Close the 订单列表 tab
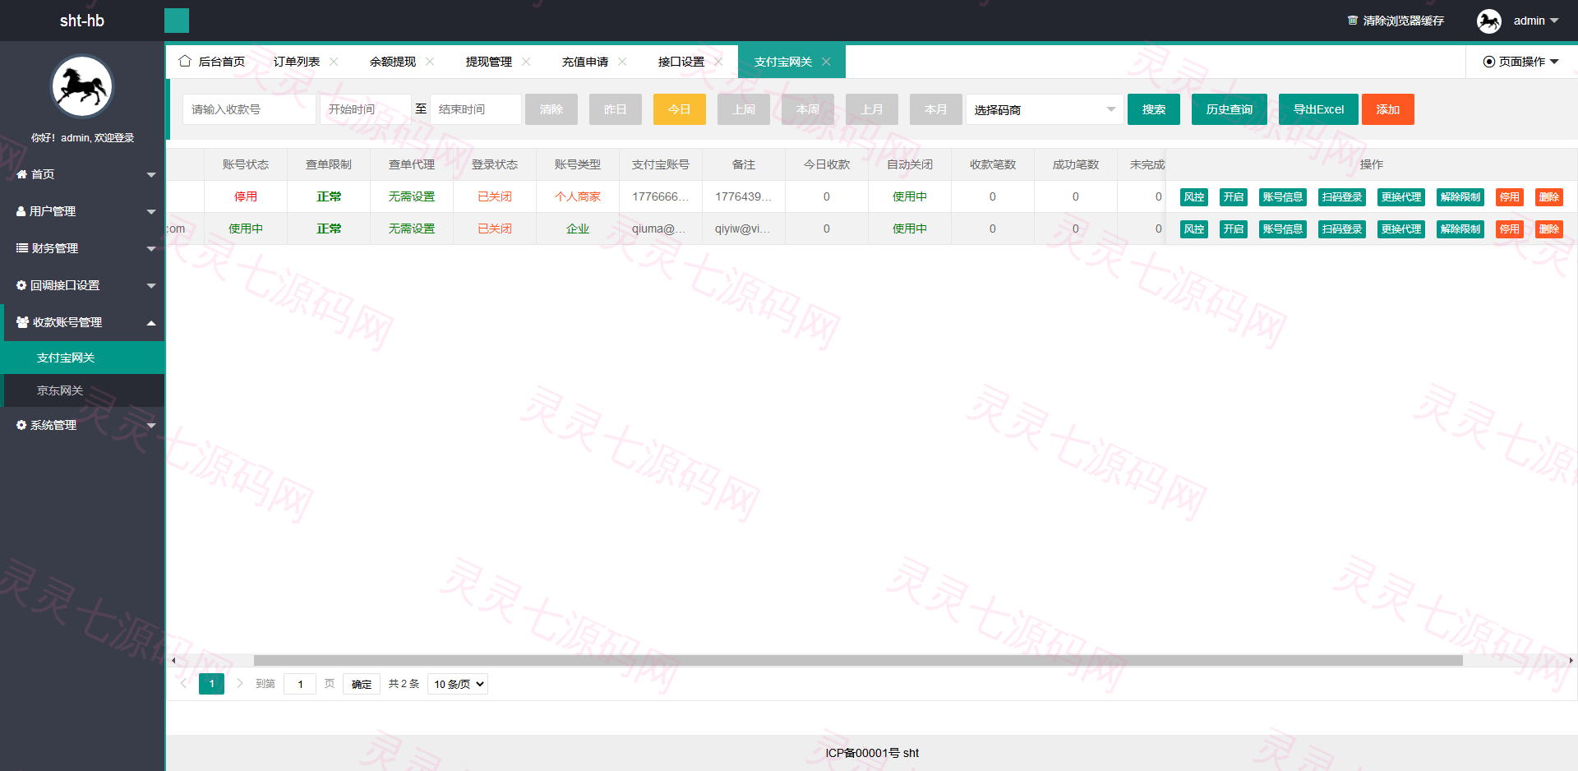 [334, 62]
